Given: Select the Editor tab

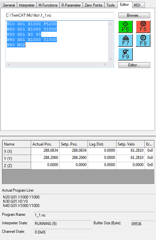Looking at the screenshot, I should click(125, 5).
